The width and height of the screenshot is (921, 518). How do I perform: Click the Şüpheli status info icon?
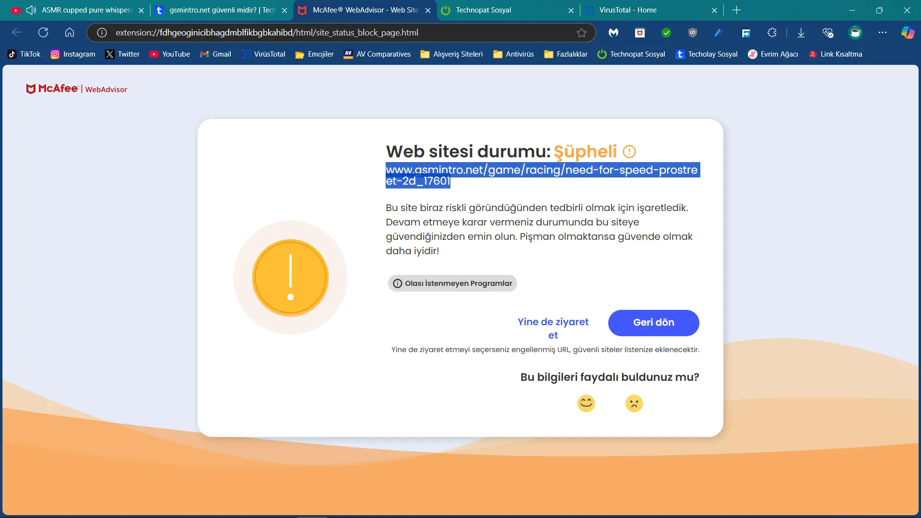pos(629,152)
